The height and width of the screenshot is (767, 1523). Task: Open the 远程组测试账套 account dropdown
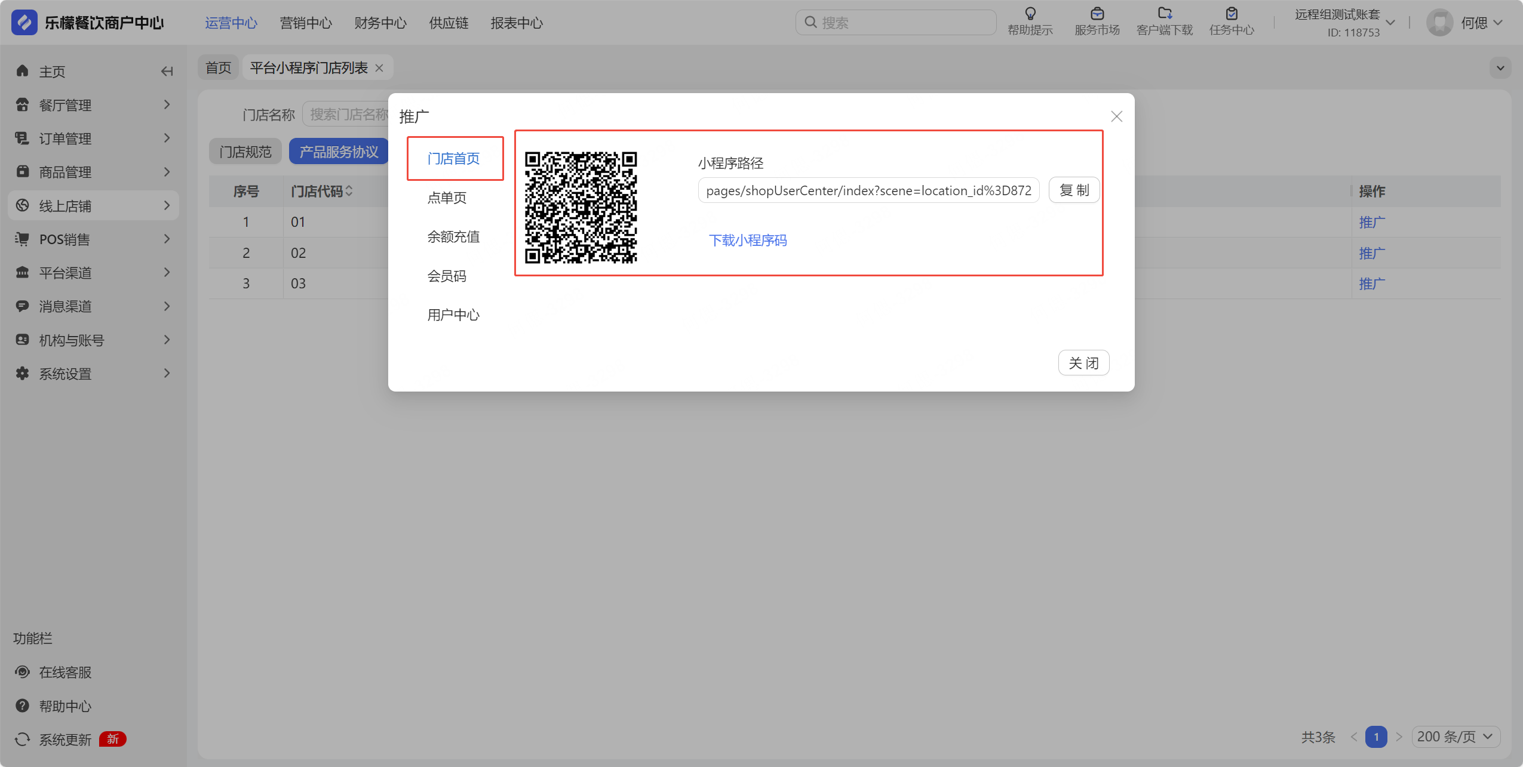pos(1345,23)
